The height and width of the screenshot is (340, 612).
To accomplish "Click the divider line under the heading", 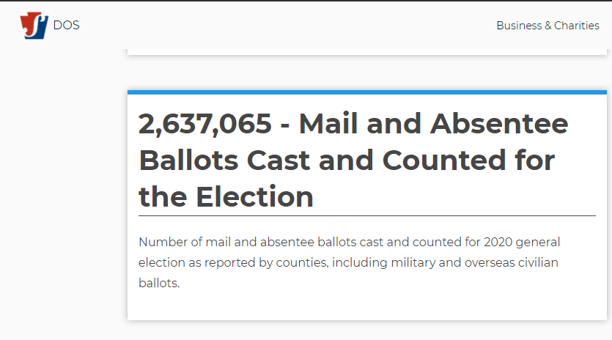I will (x=367, y=215).
